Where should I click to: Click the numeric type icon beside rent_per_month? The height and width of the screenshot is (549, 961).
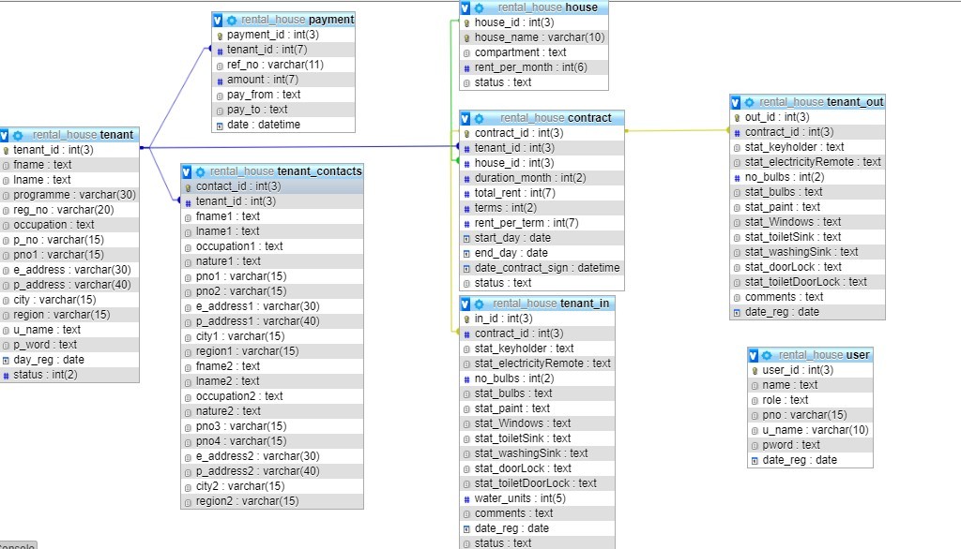coord(467,68)
